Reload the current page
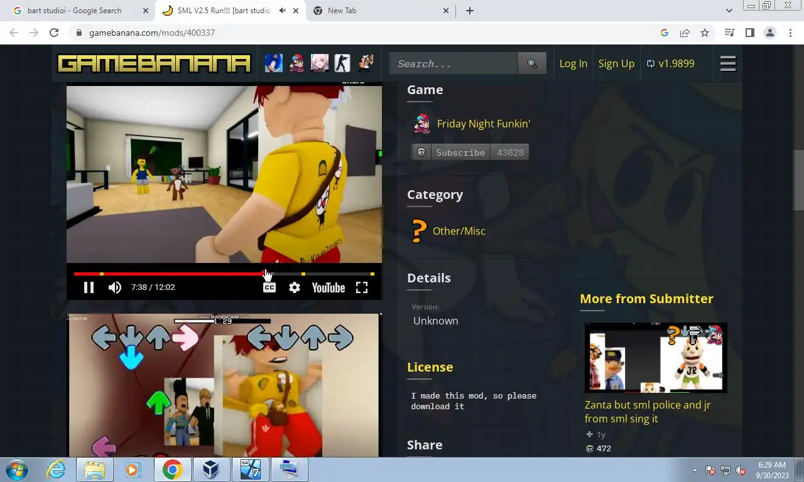Screen dimensions: 804x482 (x=54, y=33)
